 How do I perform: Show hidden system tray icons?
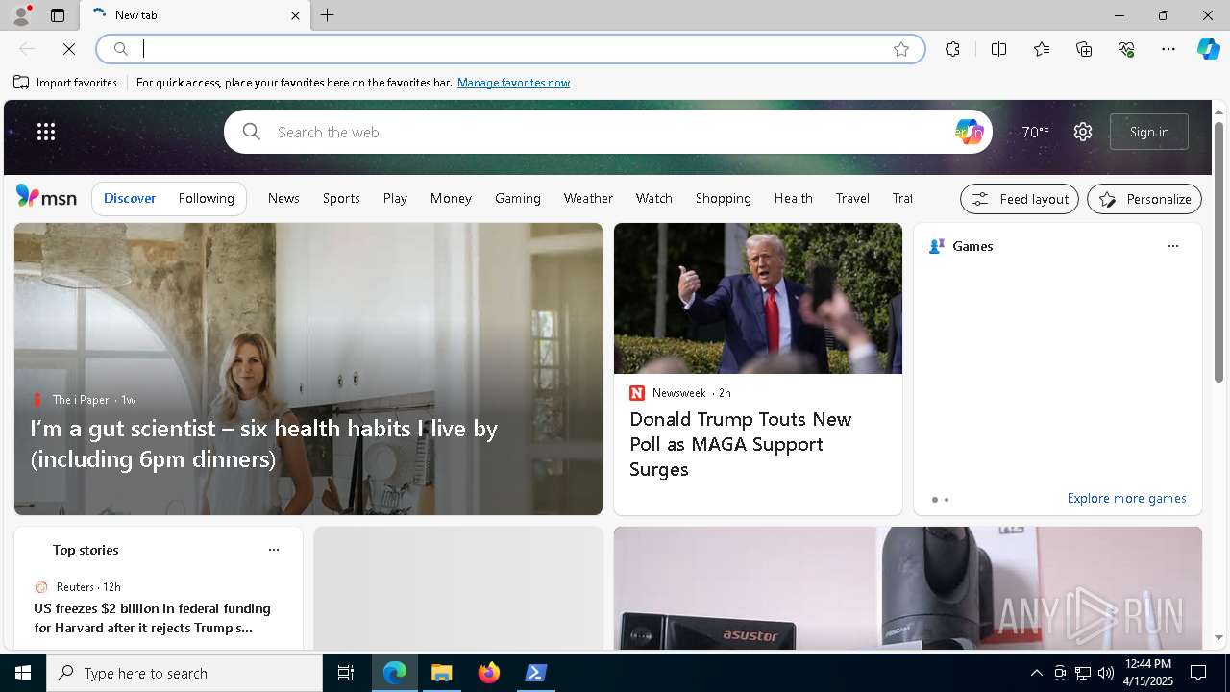point(1036,673)
